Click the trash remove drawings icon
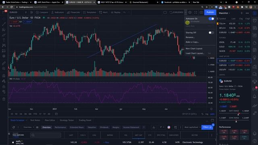 tap(4, 99)
